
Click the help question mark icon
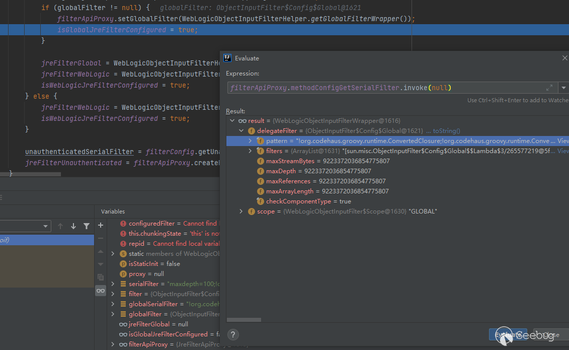coord(232,334)
